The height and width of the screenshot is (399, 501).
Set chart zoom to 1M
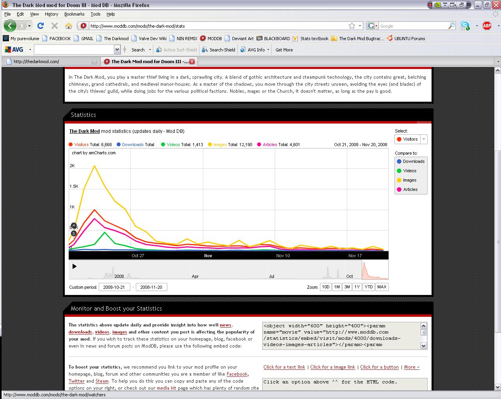click(337, 287)
